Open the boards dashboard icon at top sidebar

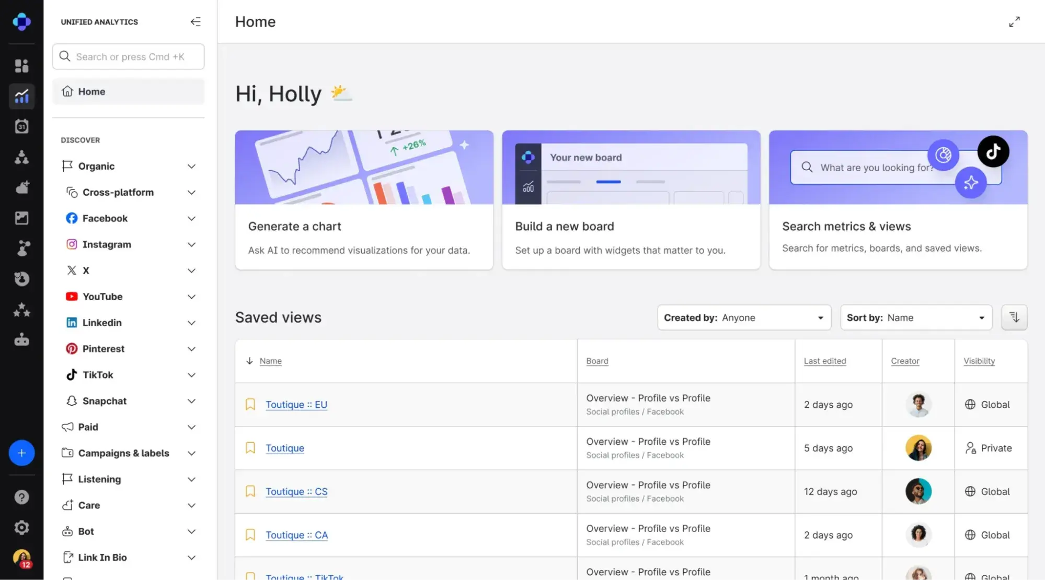click(x=21, y=65)
